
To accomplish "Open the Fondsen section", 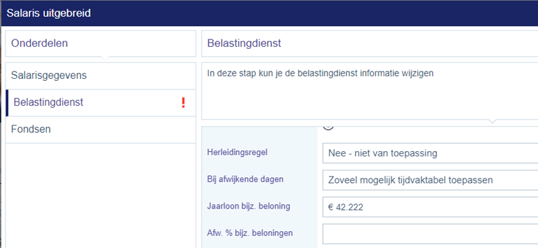I will coord(100,130).
